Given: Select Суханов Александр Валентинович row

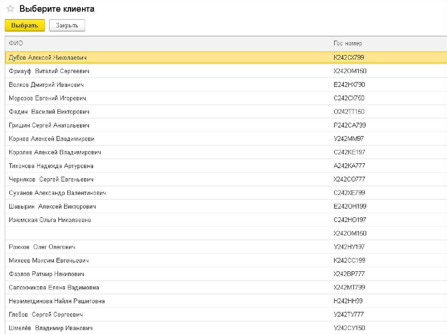Looking at the screenshot, I should click(57, 193).
